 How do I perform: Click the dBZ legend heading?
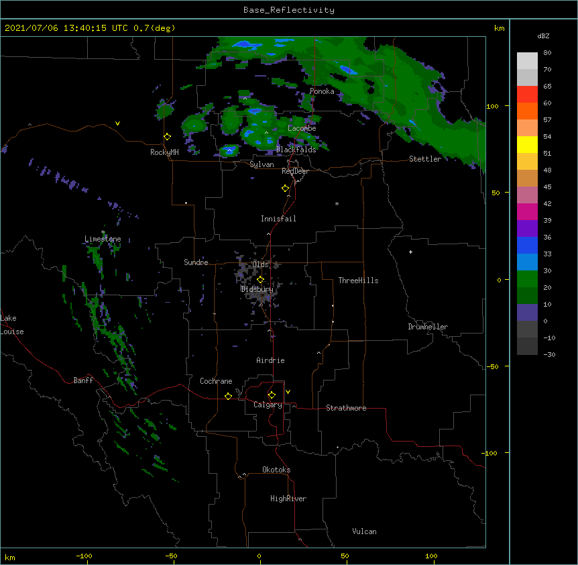pos(543,36)
